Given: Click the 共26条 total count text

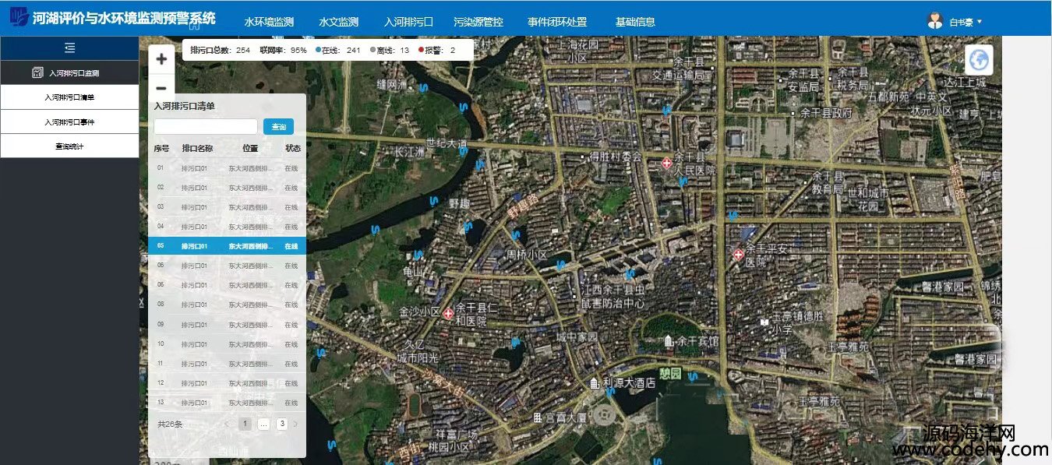Looking at the screenshot, I should 170,424.
